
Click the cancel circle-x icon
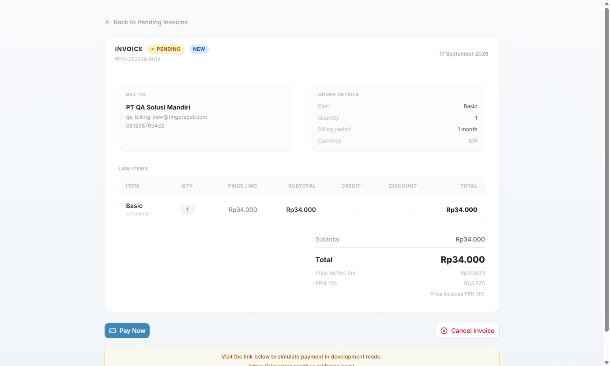pos(444,331)
